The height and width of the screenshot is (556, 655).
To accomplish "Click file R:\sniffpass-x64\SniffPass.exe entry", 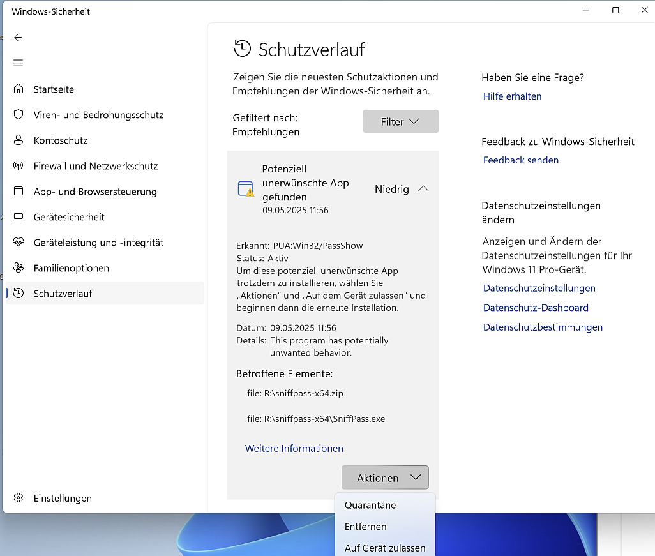I will click(x=316, y=419).
